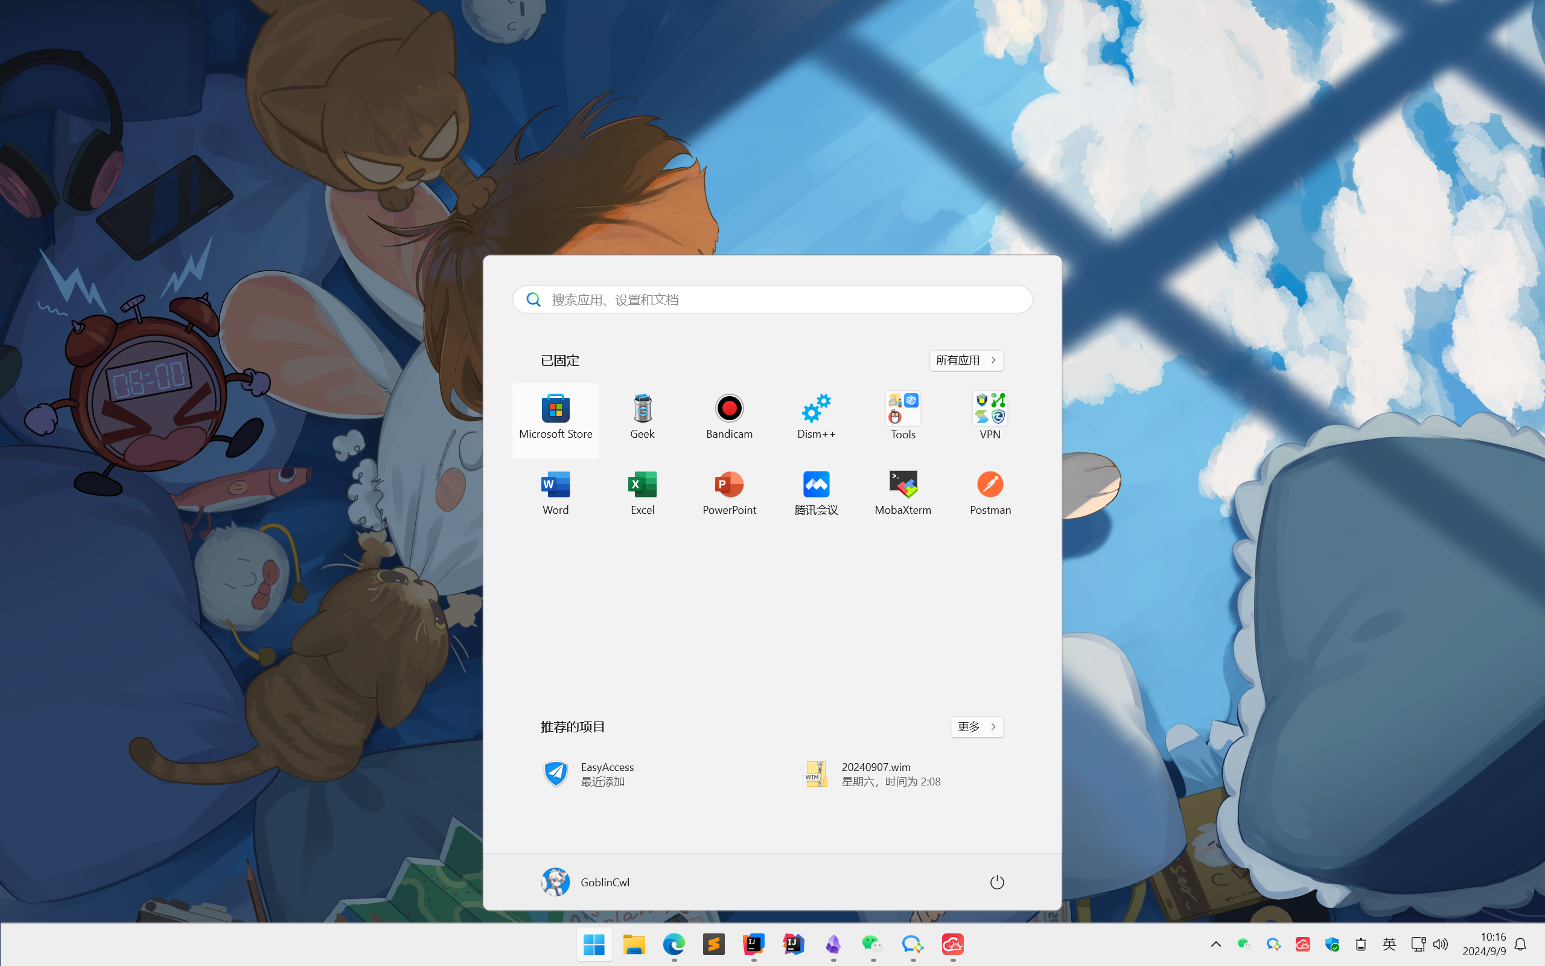The width and height of the screenshot is (1545, 966).
Task: Open notifications with the bell icon
Action: pos(1521,944)
